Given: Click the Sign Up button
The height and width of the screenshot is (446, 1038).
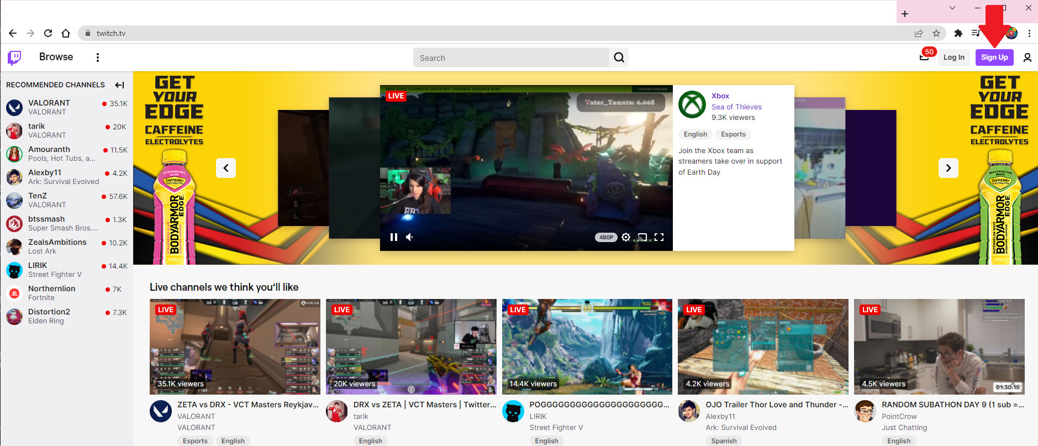Looking at the screenshot, I should [x=994, y=57].
